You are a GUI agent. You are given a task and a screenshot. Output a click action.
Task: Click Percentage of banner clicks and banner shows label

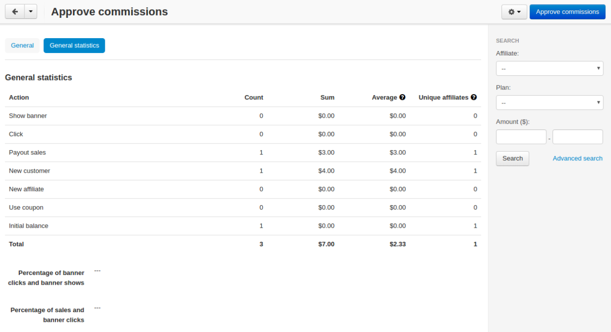(46, 278)
